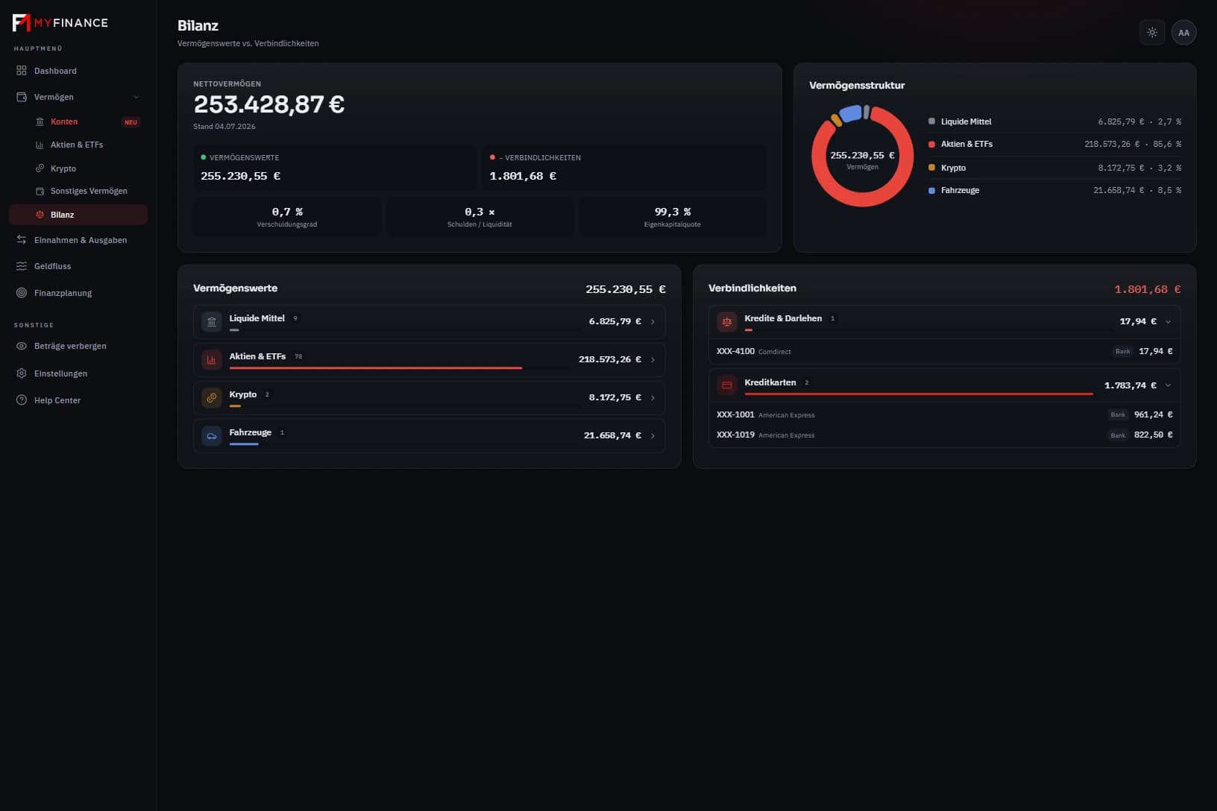
Task: Click the XXX-1001 American Express card
Action: click(x=944, y=414)
